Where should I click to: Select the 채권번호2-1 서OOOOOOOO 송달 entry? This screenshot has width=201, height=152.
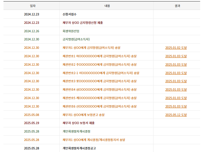[101, 73]
